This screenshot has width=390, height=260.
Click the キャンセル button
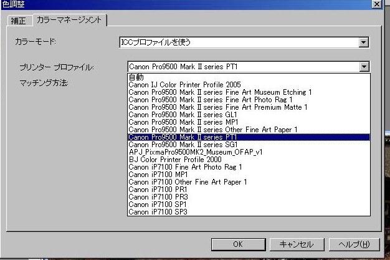coord(297,244)
